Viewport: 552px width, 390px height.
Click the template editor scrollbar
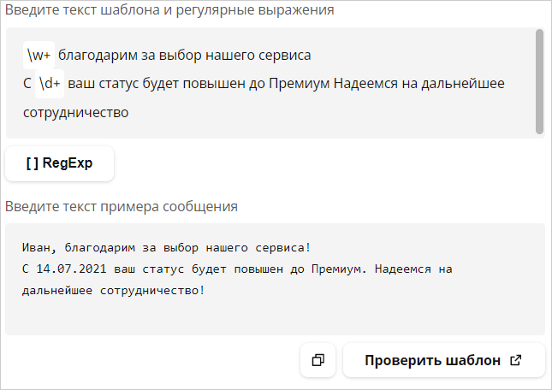539,81
